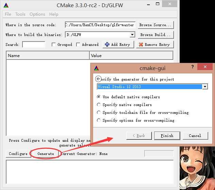The image size is (215, 190).
Task: Click the progress bar beside Current Generator
Action: pos(159,154)
